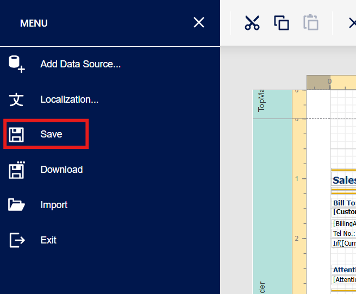Click the Import folder icon
356x294 pixels.
(x=16, y=205)
